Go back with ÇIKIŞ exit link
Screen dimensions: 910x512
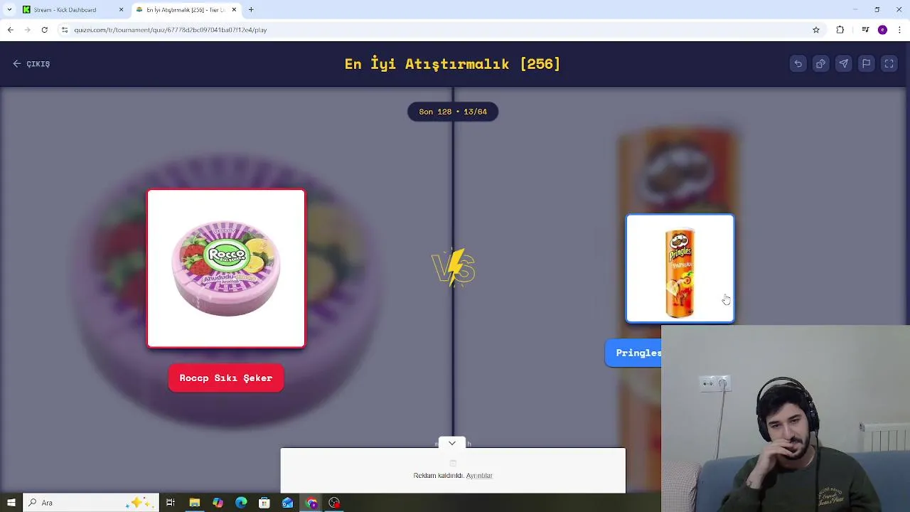click(x=31, y=64)
